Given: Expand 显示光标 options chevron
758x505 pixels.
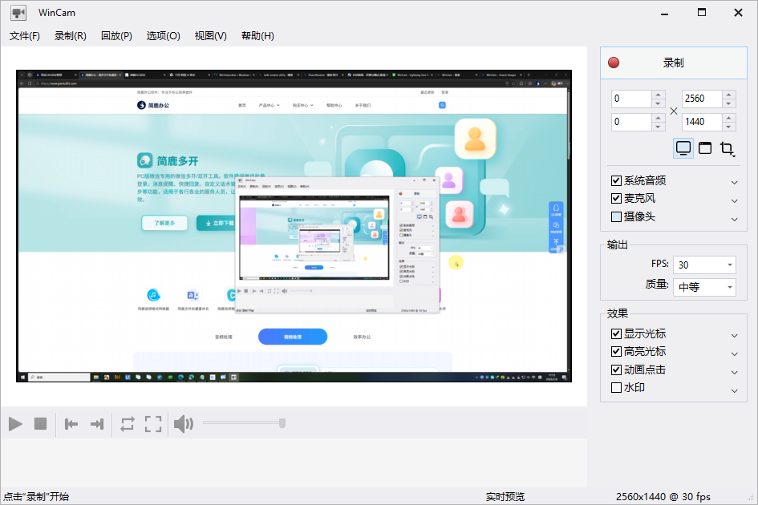Looking at the screenshot, I should point(734,335).
